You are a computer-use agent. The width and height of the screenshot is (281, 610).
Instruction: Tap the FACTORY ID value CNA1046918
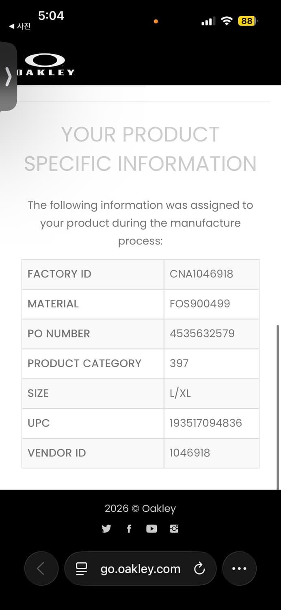pyautogui.click(x=201, y=274)
